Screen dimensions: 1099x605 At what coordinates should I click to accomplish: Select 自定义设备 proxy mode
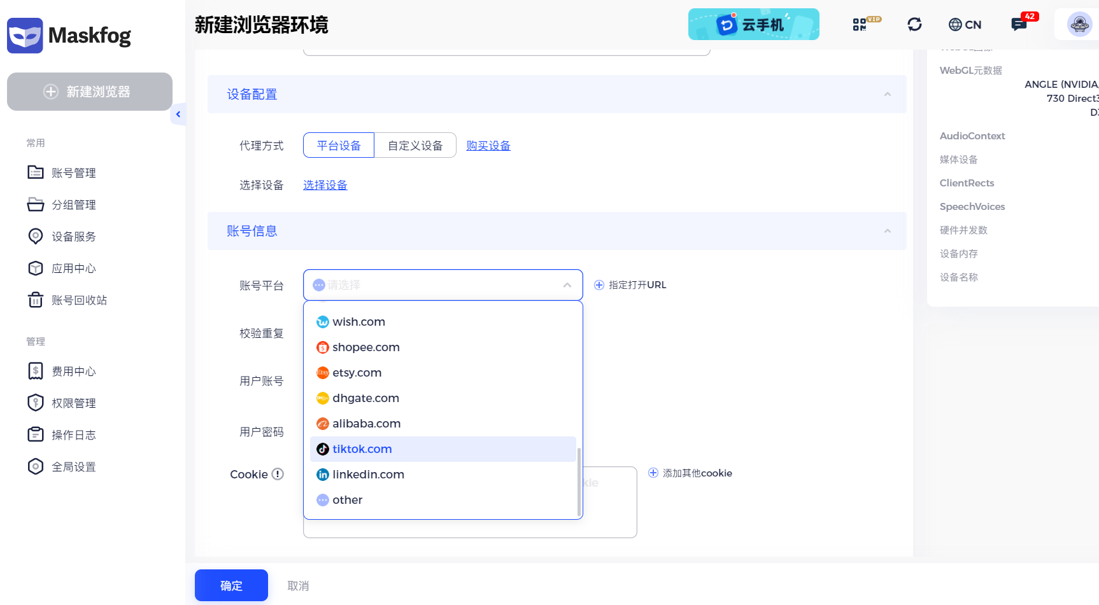point(415,145)
